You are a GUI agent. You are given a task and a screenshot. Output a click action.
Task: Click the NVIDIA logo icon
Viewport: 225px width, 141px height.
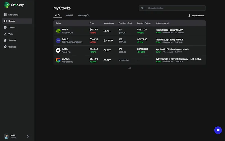(58, 31)
